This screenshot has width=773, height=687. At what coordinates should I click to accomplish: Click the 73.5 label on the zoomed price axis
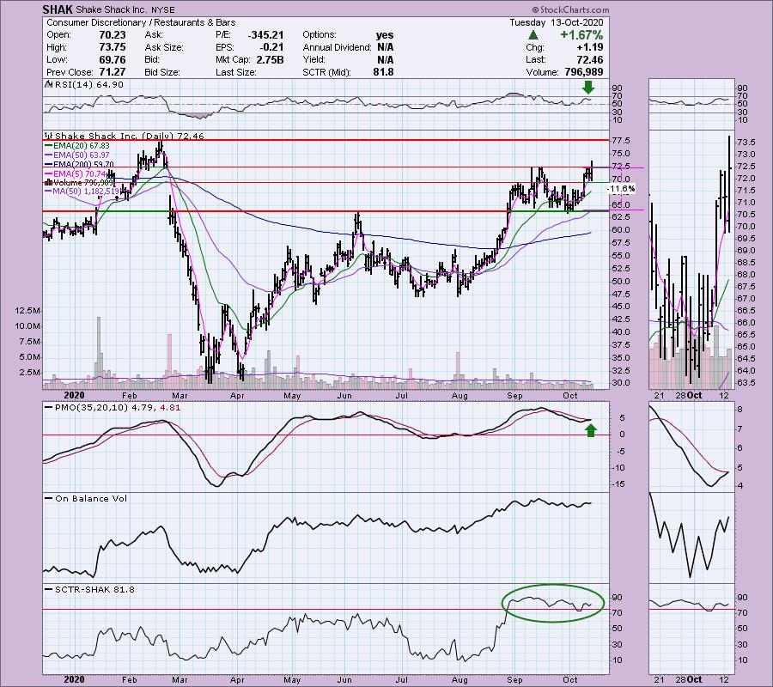(746, 143)
